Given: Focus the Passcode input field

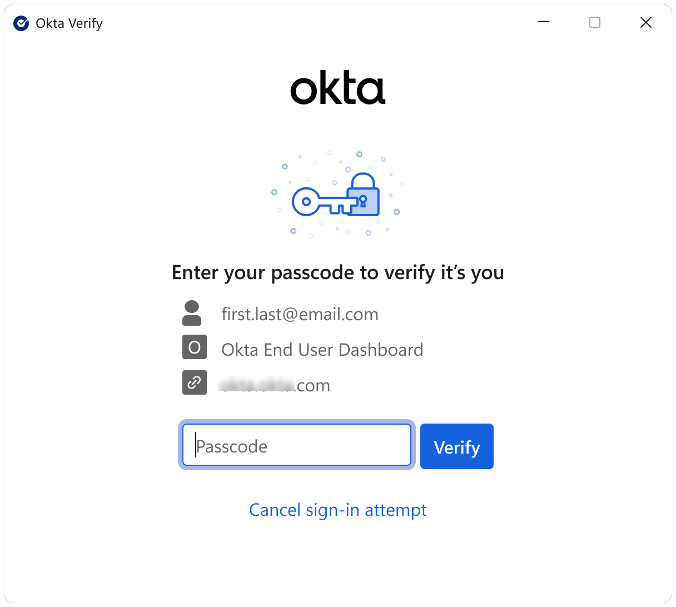Looking at the screenshot, I should [297, 445].
